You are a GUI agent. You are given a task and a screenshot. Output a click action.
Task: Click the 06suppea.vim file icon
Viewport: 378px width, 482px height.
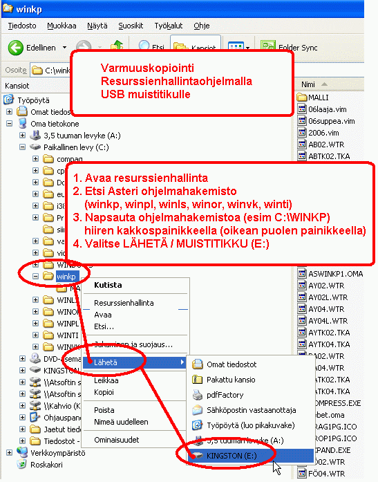tap(302, 121)
